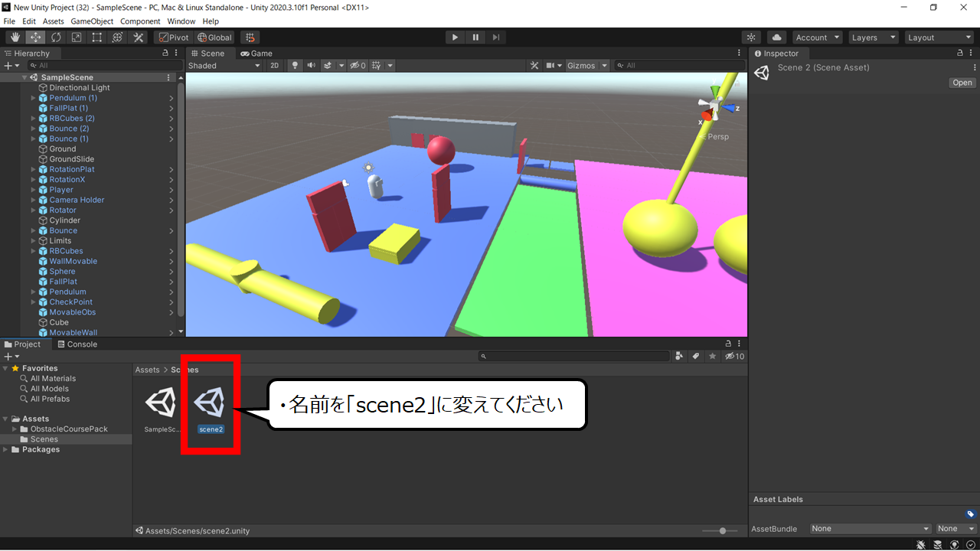This screenshot has height=551, width=980.
Task: Select Player object in Hierarchy
Action: pos(61,190)
